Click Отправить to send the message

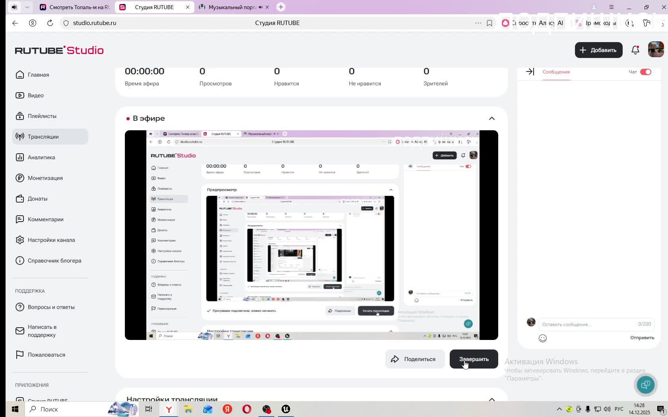click(642, 338)
